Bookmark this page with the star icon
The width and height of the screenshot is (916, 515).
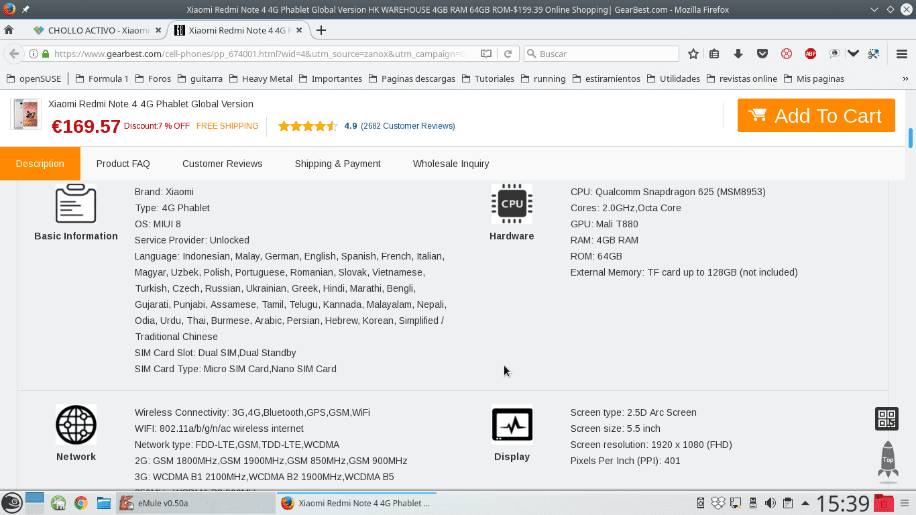[x=693, y=54]
